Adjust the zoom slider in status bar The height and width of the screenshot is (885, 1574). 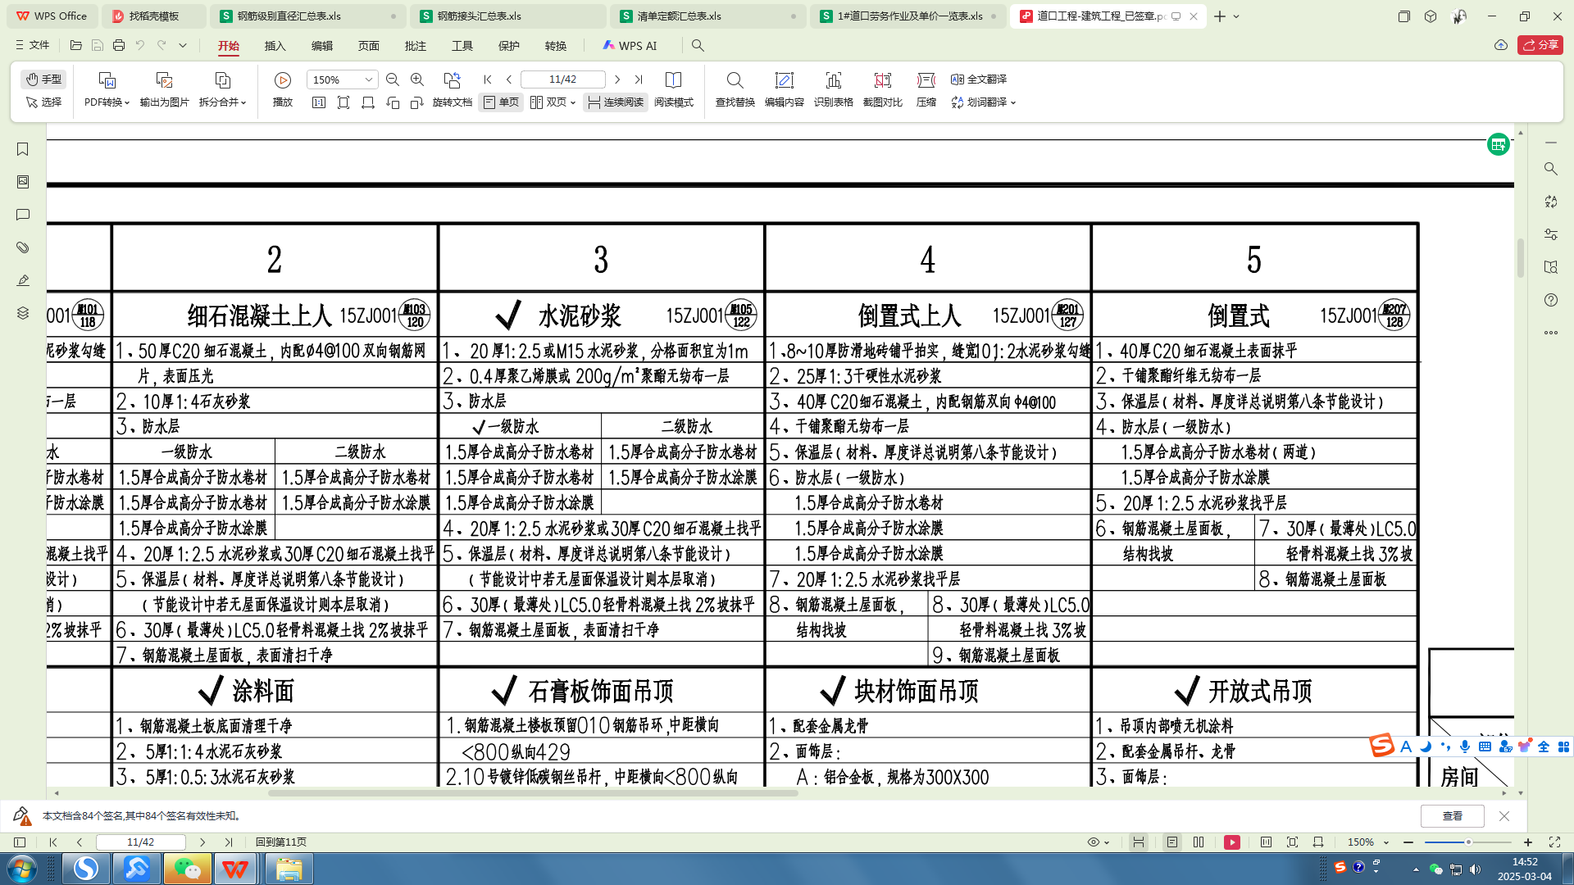pyautogui.click(x=1467, y=842)
